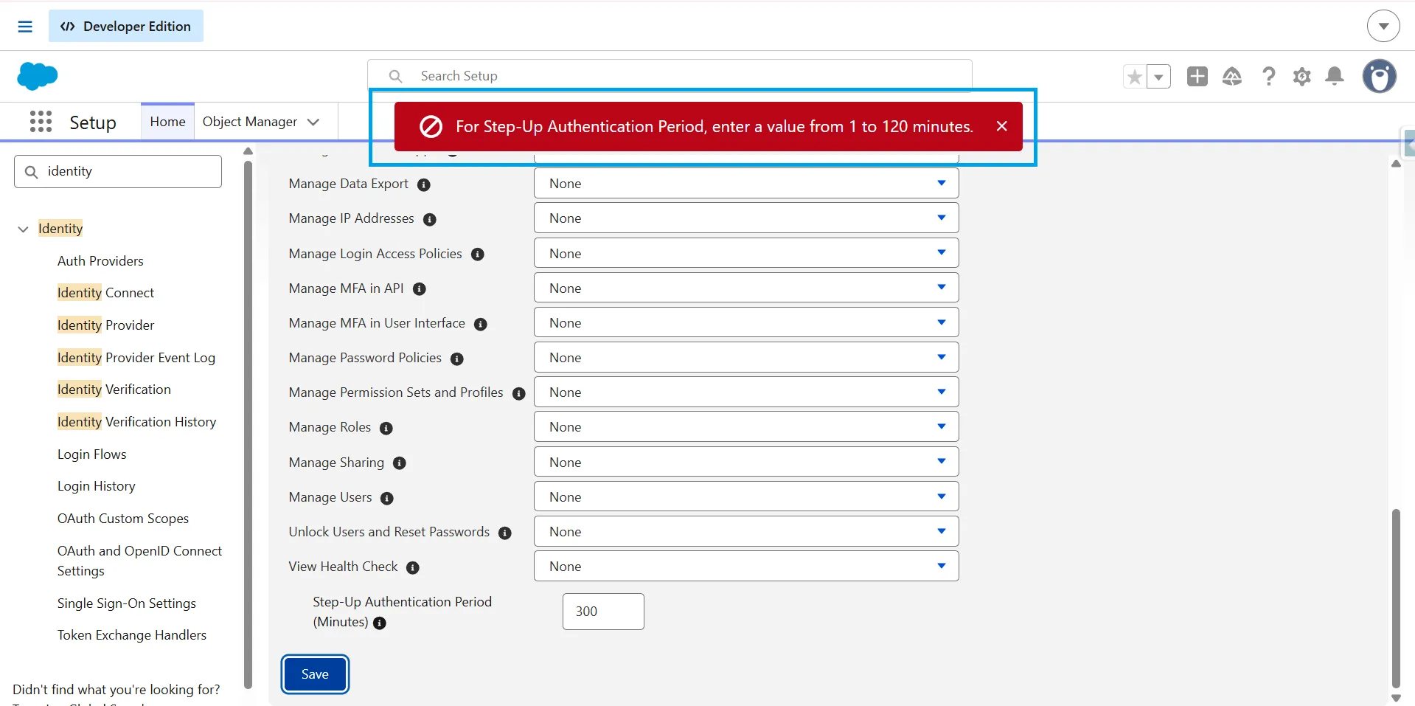
Task: Show info tooltip for Manage Users
Action: click(387, 499)
